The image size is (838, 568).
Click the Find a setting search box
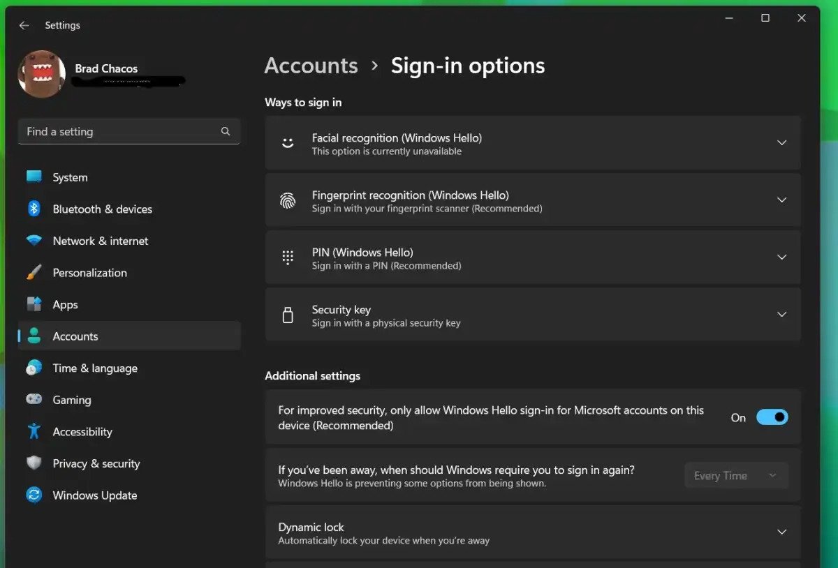click(x=119, y=131)
